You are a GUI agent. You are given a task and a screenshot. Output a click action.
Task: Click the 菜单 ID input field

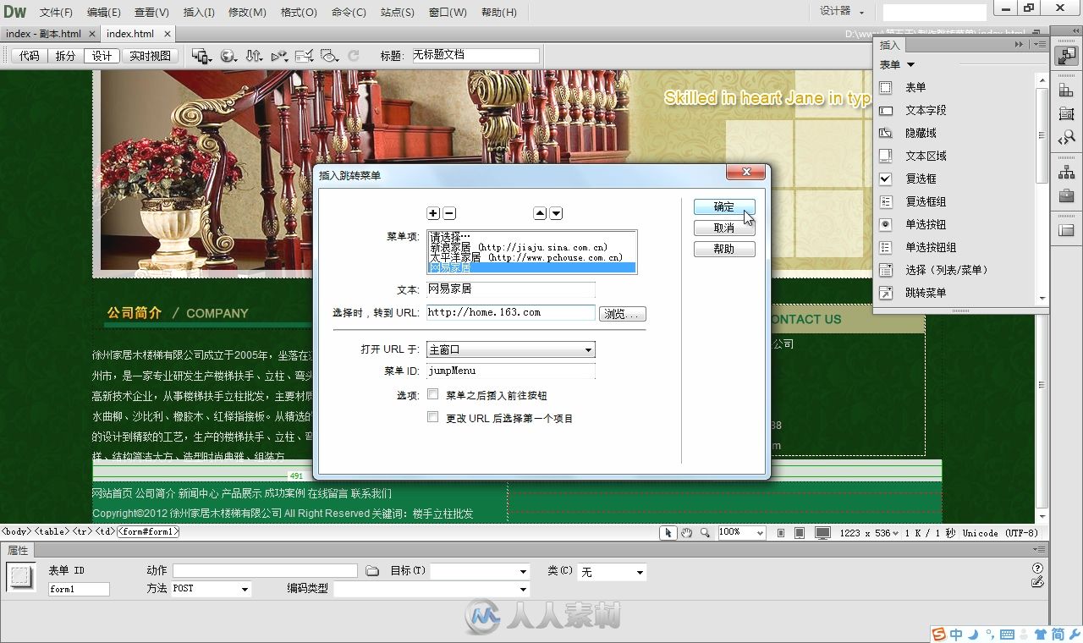tap(510, 371)
